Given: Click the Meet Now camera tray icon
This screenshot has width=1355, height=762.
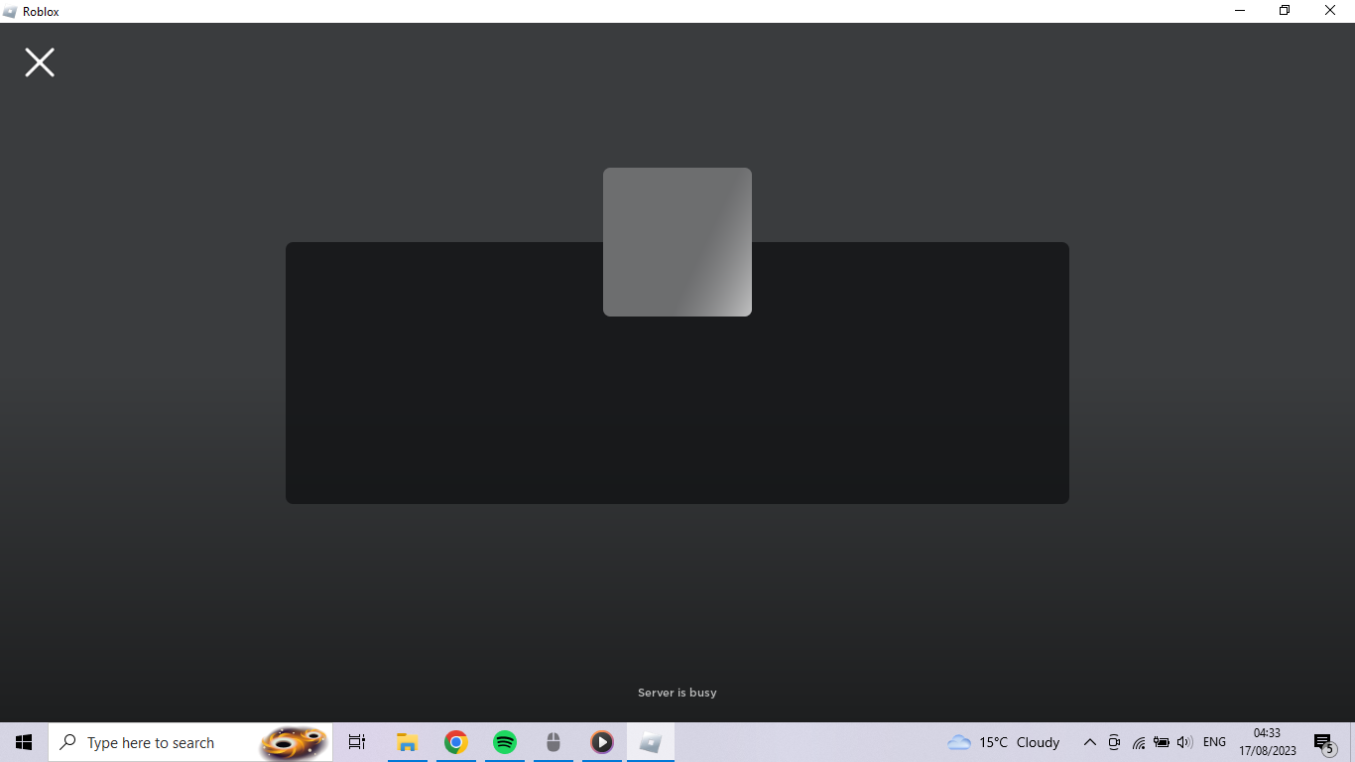Looking at the screenshot, I should tap(1114, 742).
